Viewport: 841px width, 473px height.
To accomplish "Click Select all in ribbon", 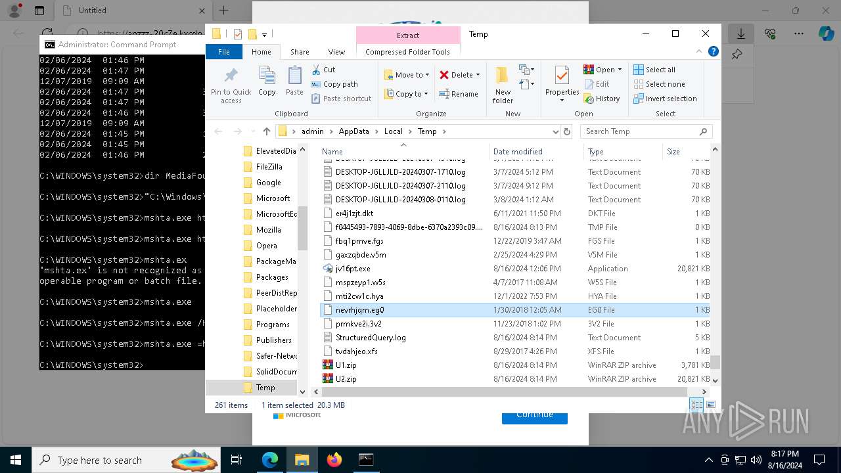I will (654, 70).
